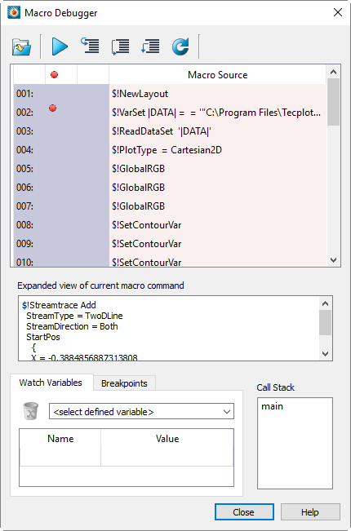Click the macro source vertical scrollbar thumb
The image size is (351, 531).
333,102
